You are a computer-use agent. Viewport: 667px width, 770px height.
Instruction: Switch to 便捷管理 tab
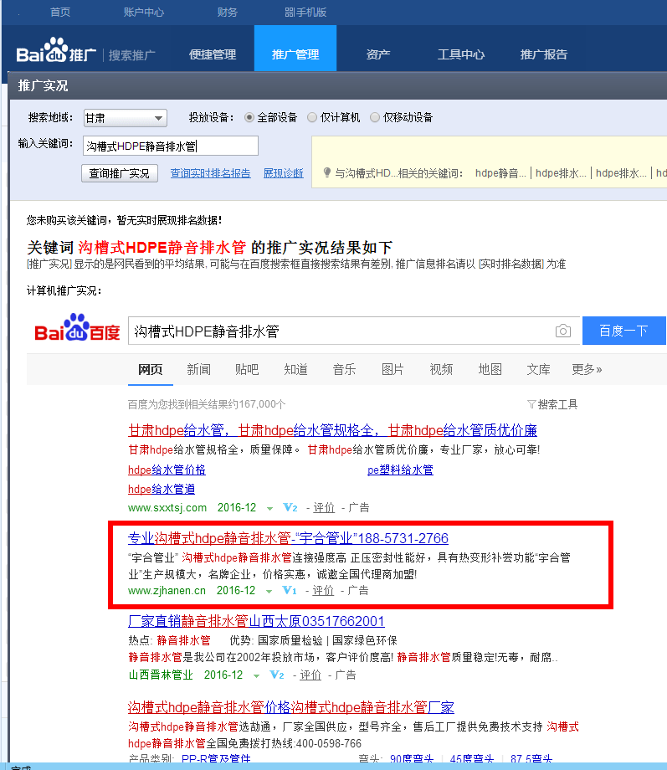(213, 54)
